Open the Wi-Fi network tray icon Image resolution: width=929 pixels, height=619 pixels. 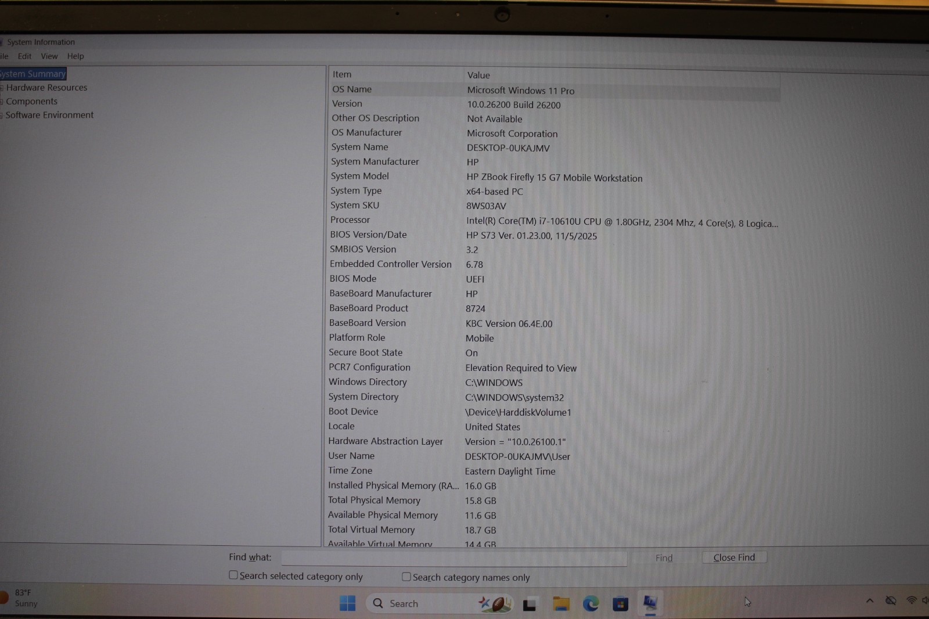tap(912, 600)
